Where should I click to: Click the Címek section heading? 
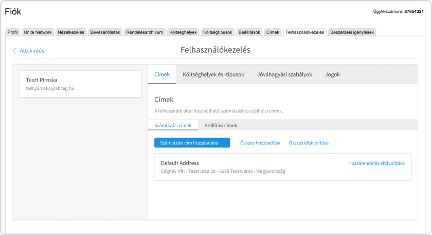coord(164,100)
